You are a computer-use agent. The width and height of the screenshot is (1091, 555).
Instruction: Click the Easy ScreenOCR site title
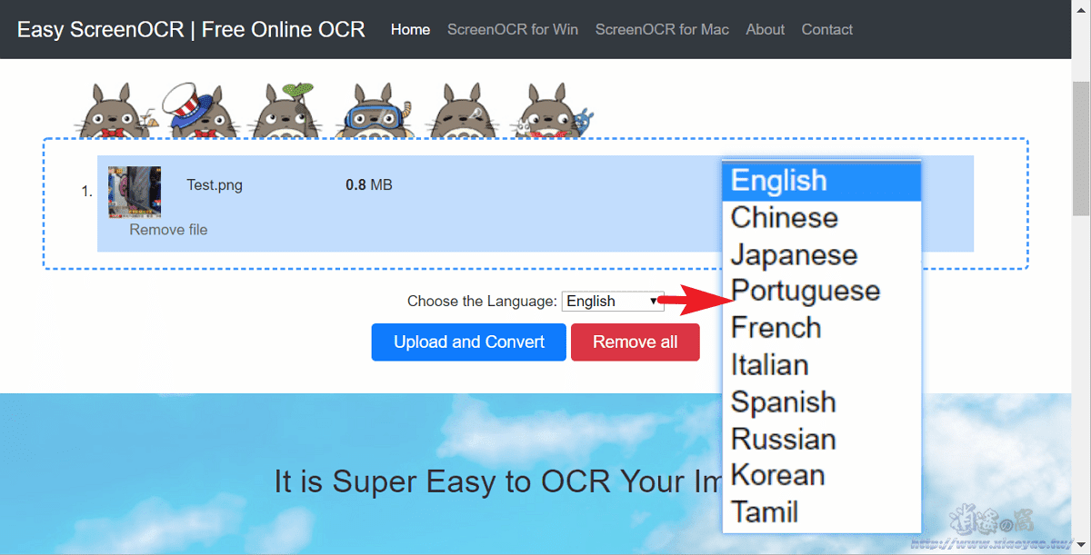pyautogui.click(x=191, y=29)
